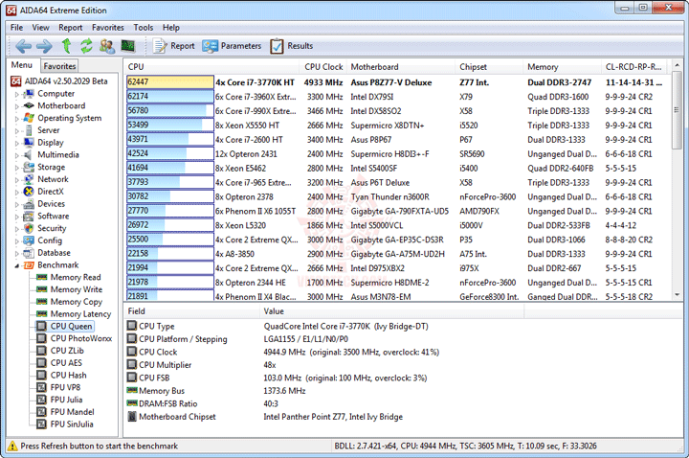Open the File menu
689x458 pixels.
(16, 27)
